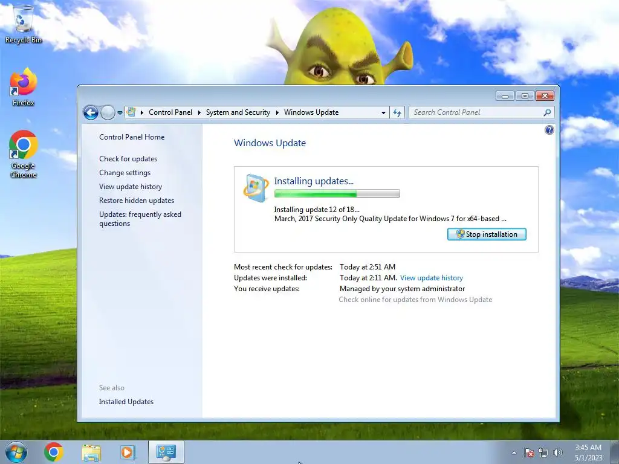
Task: Open Help via the blue question icon
Action: [x=549, y=130]
